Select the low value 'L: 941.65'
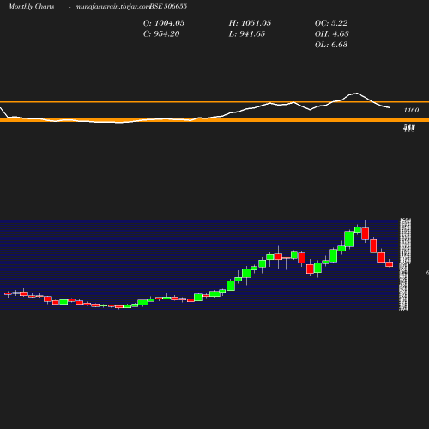This screenshot has width=429, height=429. tap(247, 34)
